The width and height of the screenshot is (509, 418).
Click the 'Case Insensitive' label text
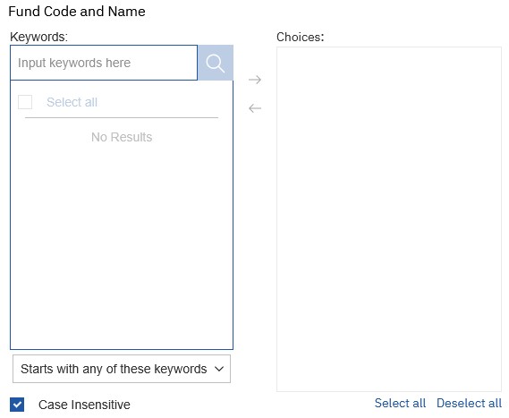click(84, 405)
